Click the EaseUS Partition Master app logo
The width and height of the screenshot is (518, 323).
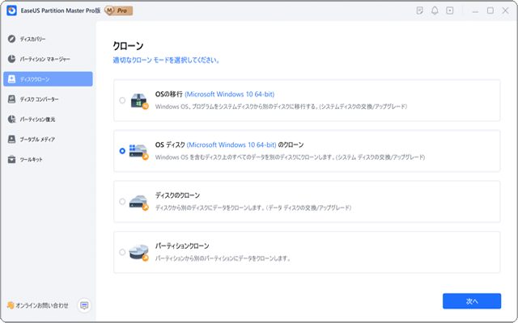[12, 10]
